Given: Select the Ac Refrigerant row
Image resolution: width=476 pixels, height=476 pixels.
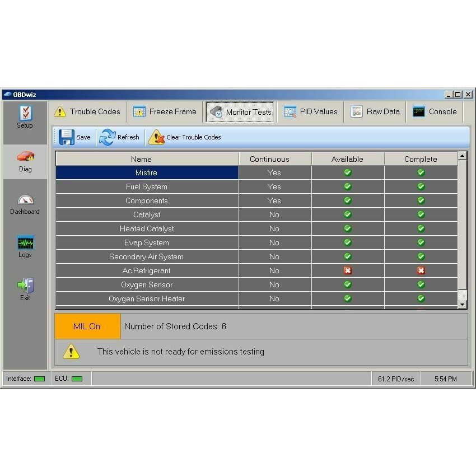Looking at the screenshot, I should coord(256,270).
